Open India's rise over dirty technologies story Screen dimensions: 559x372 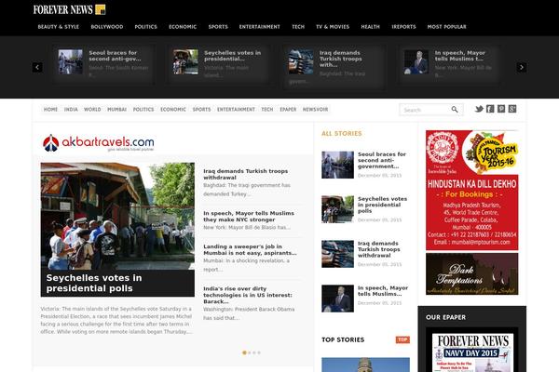pos(248,295)
